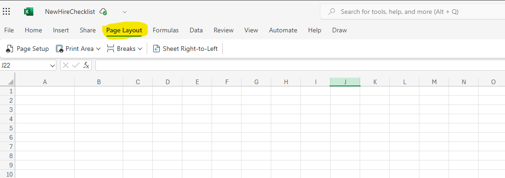
Task: Toggle Sheet Right-to-Left
Action: point(186,49)
